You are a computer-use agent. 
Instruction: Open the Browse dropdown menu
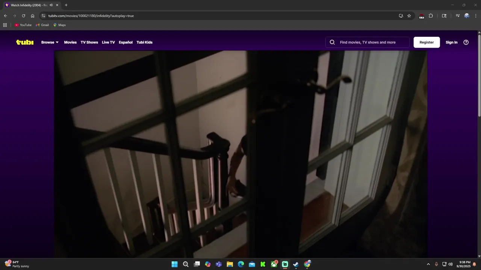tap(50, 42)
